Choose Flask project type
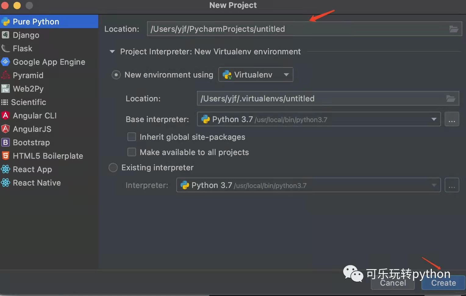This screenshot has height=296, width=466. [49, 49]
